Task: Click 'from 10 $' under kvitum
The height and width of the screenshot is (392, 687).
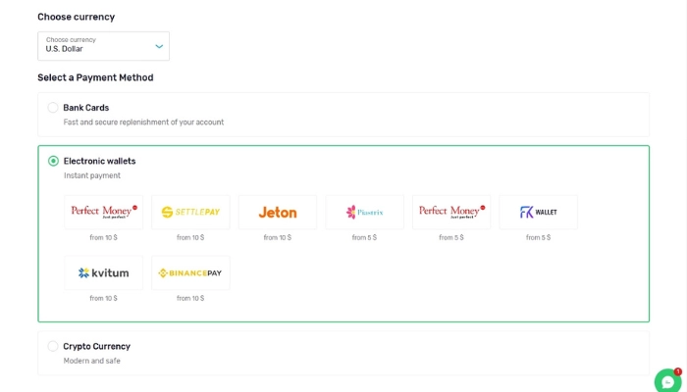Action: (103, 298)
